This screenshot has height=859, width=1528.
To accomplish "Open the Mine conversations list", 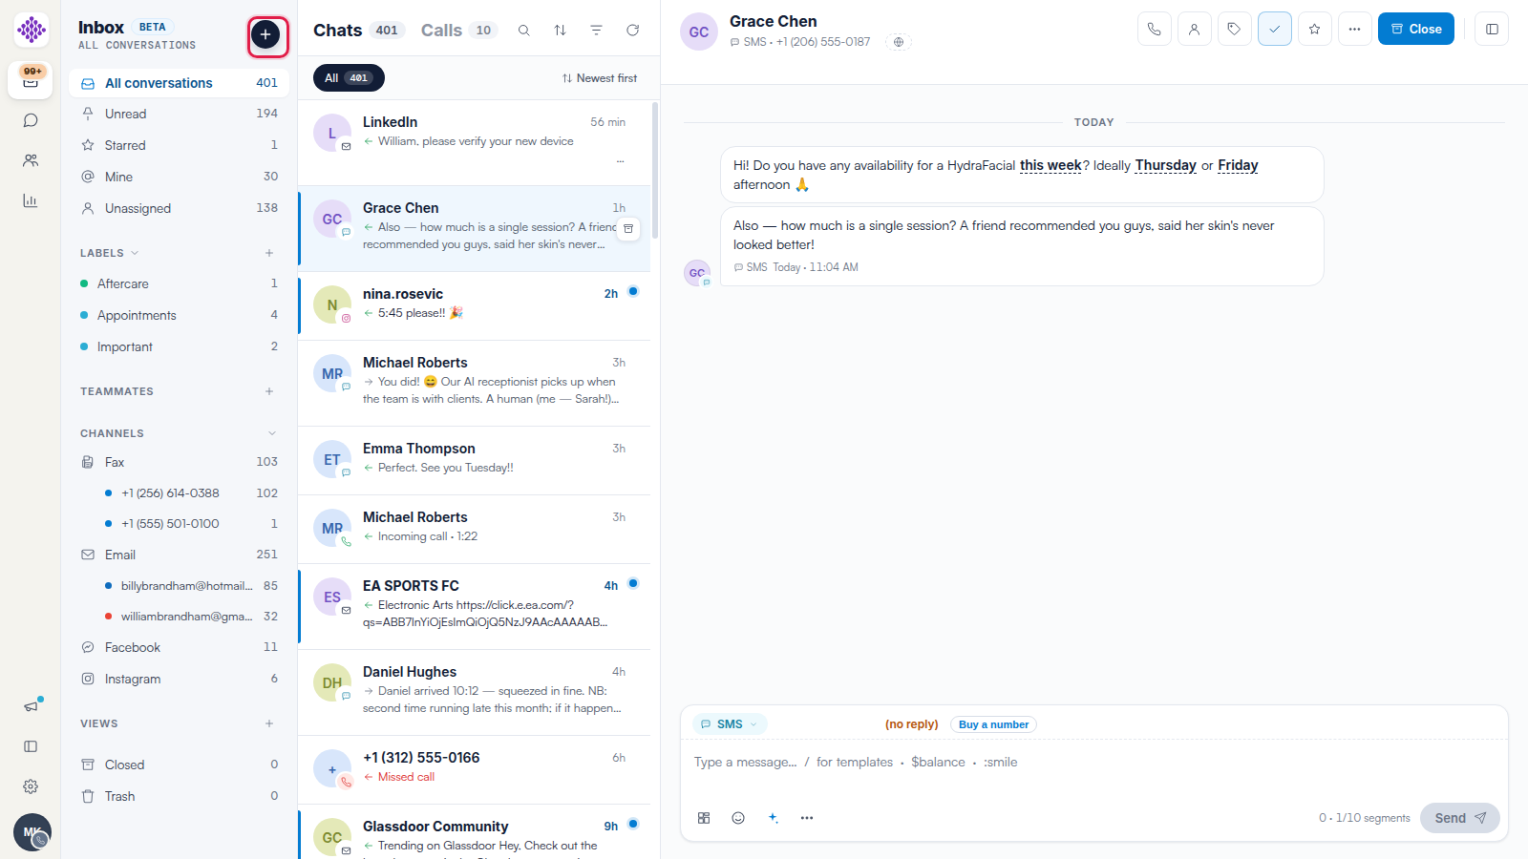I will 179,177.
